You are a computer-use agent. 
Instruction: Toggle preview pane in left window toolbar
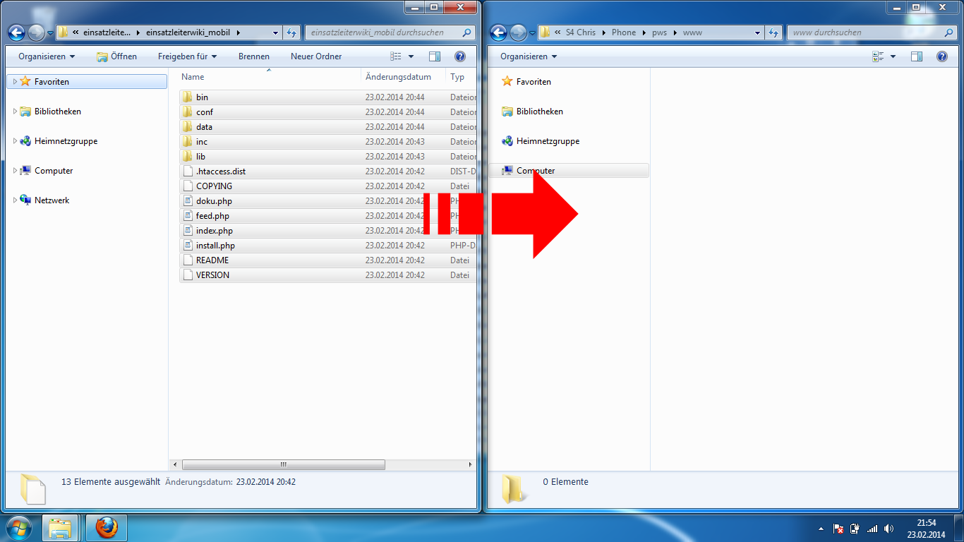click(435, 56)
